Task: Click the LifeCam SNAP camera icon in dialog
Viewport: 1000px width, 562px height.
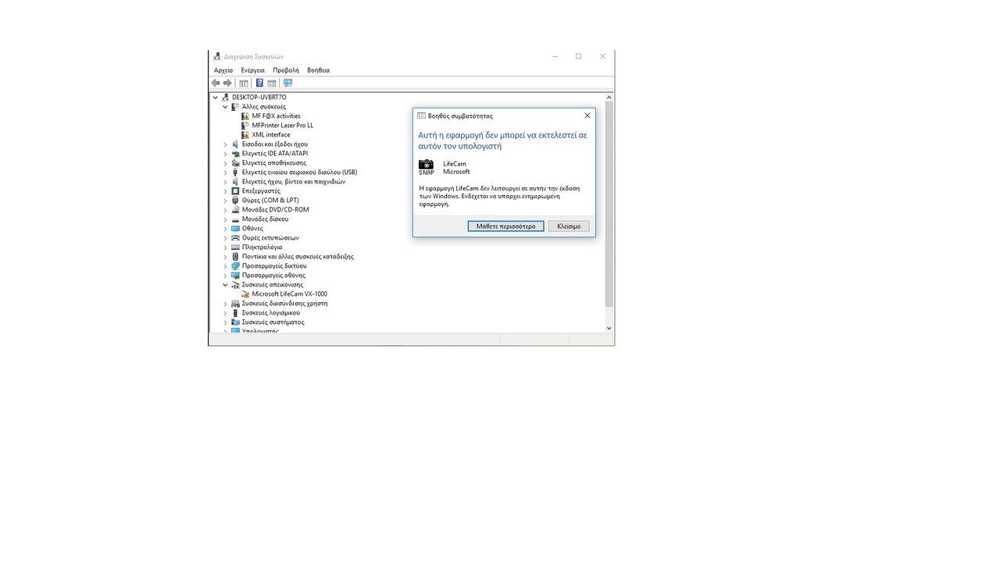Action: point(426,167)
